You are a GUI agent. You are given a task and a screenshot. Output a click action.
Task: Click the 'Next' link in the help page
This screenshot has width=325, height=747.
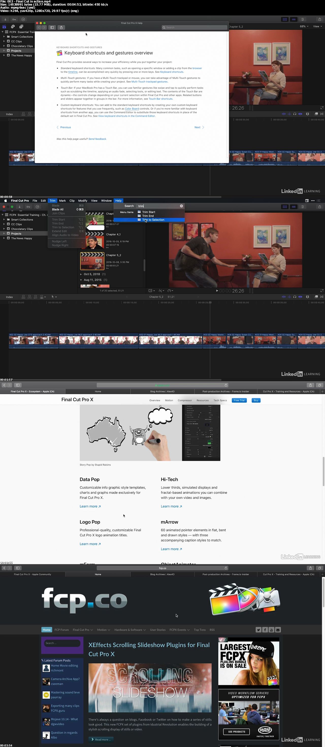[x=199, y=127]
